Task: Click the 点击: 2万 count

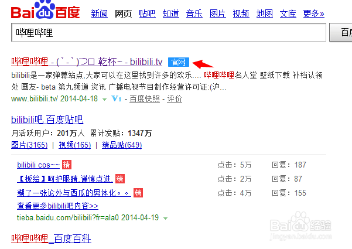Action: 234,179
